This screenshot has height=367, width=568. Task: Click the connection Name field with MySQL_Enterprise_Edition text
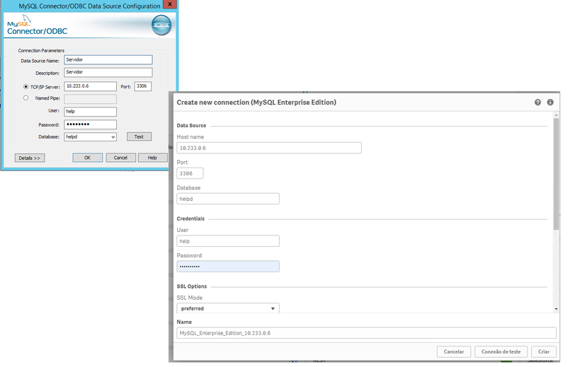(x=366, y=333)
